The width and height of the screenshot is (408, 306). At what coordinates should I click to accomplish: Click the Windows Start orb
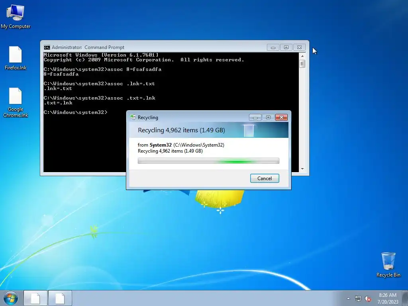pyautogui.click(x=11, y=298)
